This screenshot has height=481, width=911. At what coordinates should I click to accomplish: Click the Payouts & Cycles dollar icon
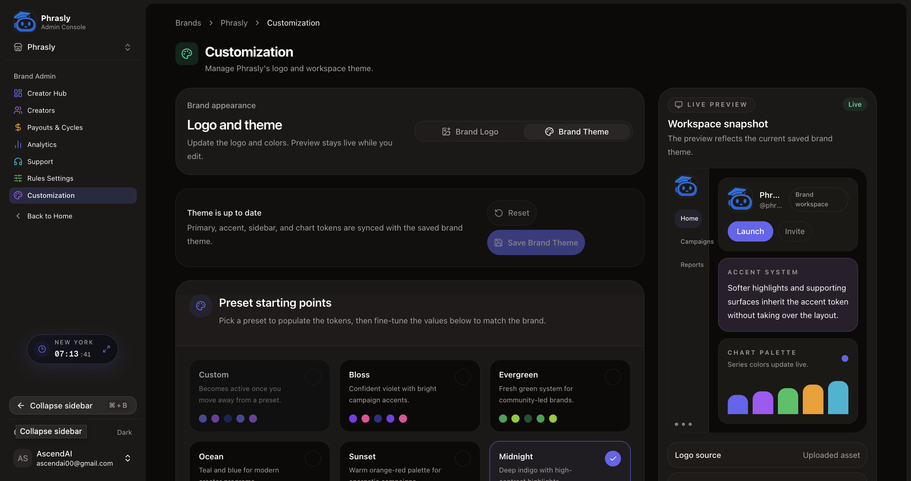click(18, 127)
